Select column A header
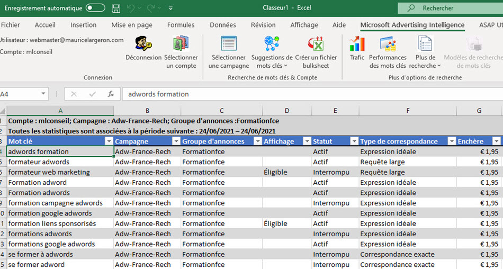Screen dimensions: 503x269 point(60,111)
